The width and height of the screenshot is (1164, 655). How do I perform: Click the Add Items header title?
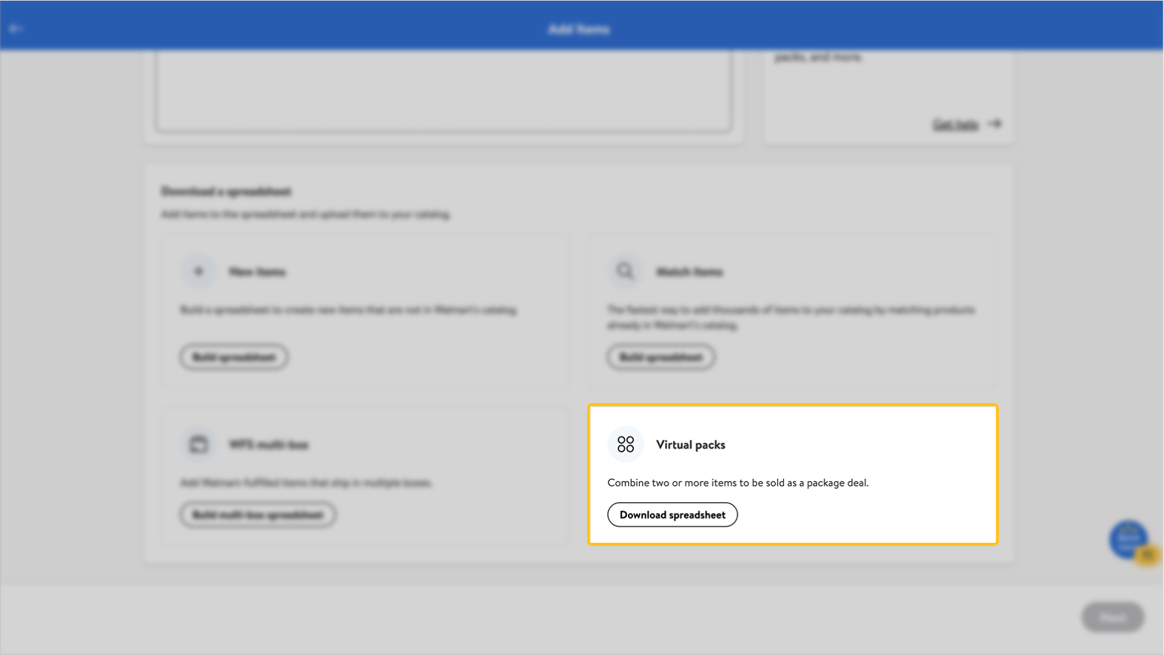click(579, 29)
